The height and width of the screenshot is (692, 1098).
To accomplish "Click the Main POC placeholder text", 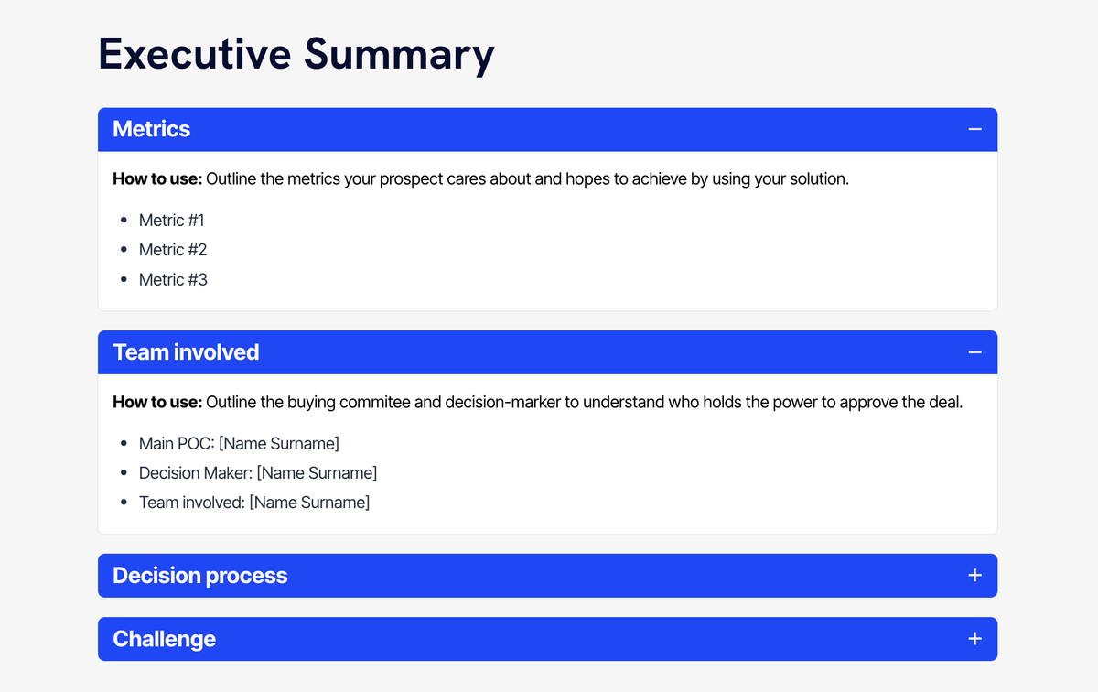I will tap(239, 443).
